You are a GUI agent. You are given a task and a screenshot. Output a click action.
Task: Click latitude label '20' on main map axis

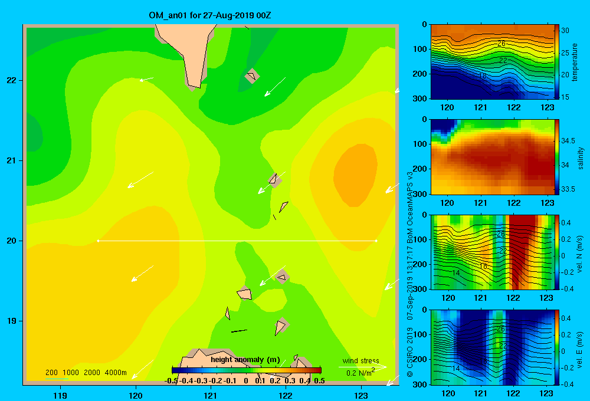click(x=12, y=241)
